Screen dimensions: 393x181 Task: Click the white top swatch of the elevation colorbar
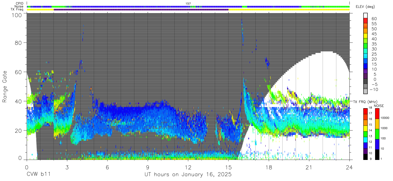point(366,16)
